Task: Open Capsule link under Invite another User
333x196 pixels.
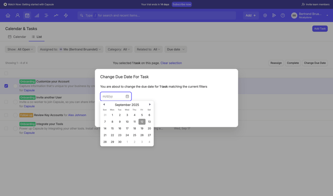Action: [x=29, y=106]
